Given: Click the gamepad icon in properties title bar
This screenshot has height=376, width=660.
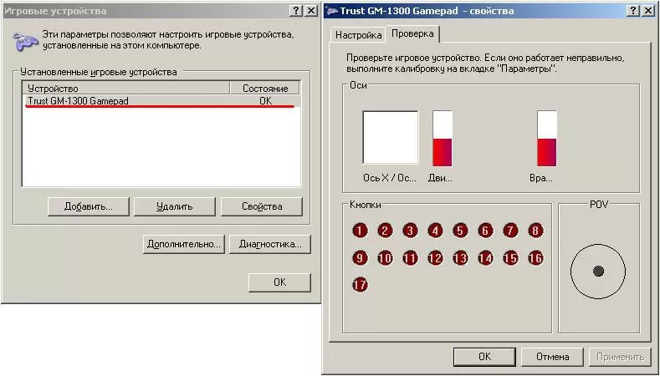Looking at the screenshot, I should [x=332, y=11].
